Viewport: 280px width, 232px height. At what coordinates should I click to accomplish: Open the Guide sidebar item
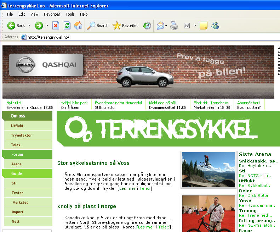pos(27,173)
